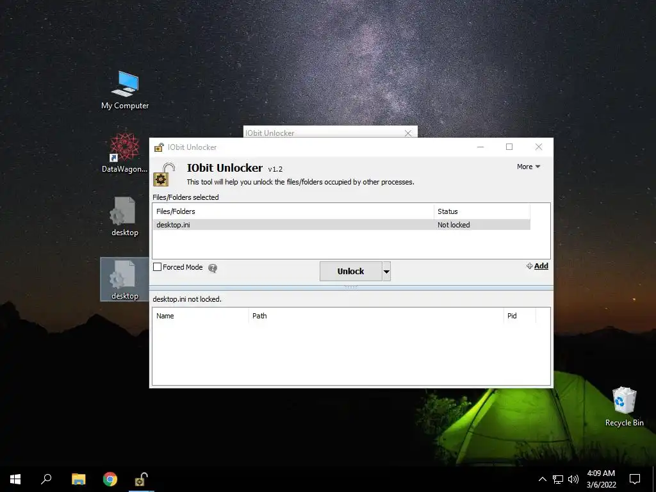Image resolution: width=656 pixels, height=492 pixels.
Task: Open the volume speaker tray icon
Action: (573, 479)
